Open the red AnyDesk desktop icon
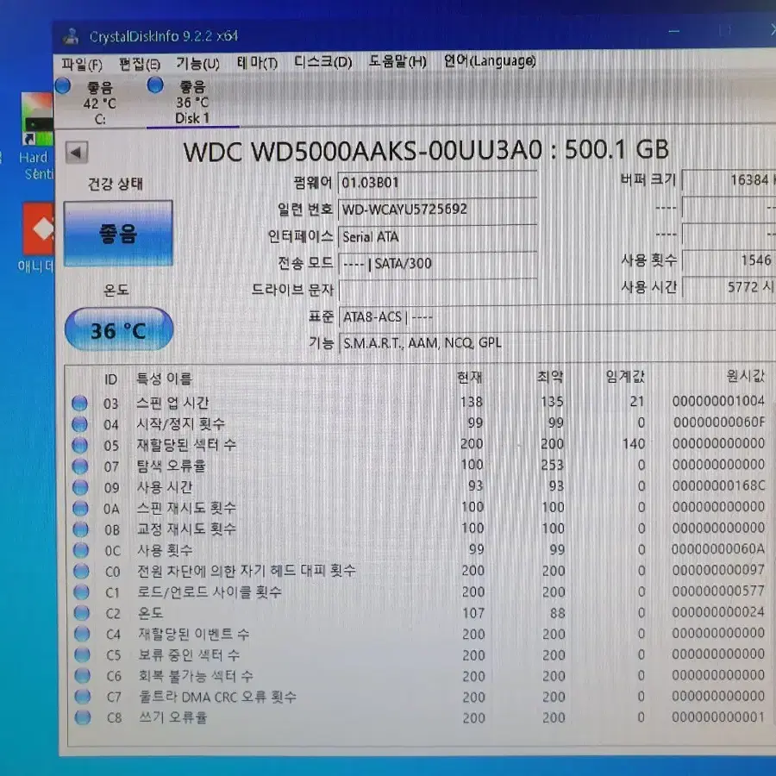This screenshot has height=776, width=776. point(38,238)
